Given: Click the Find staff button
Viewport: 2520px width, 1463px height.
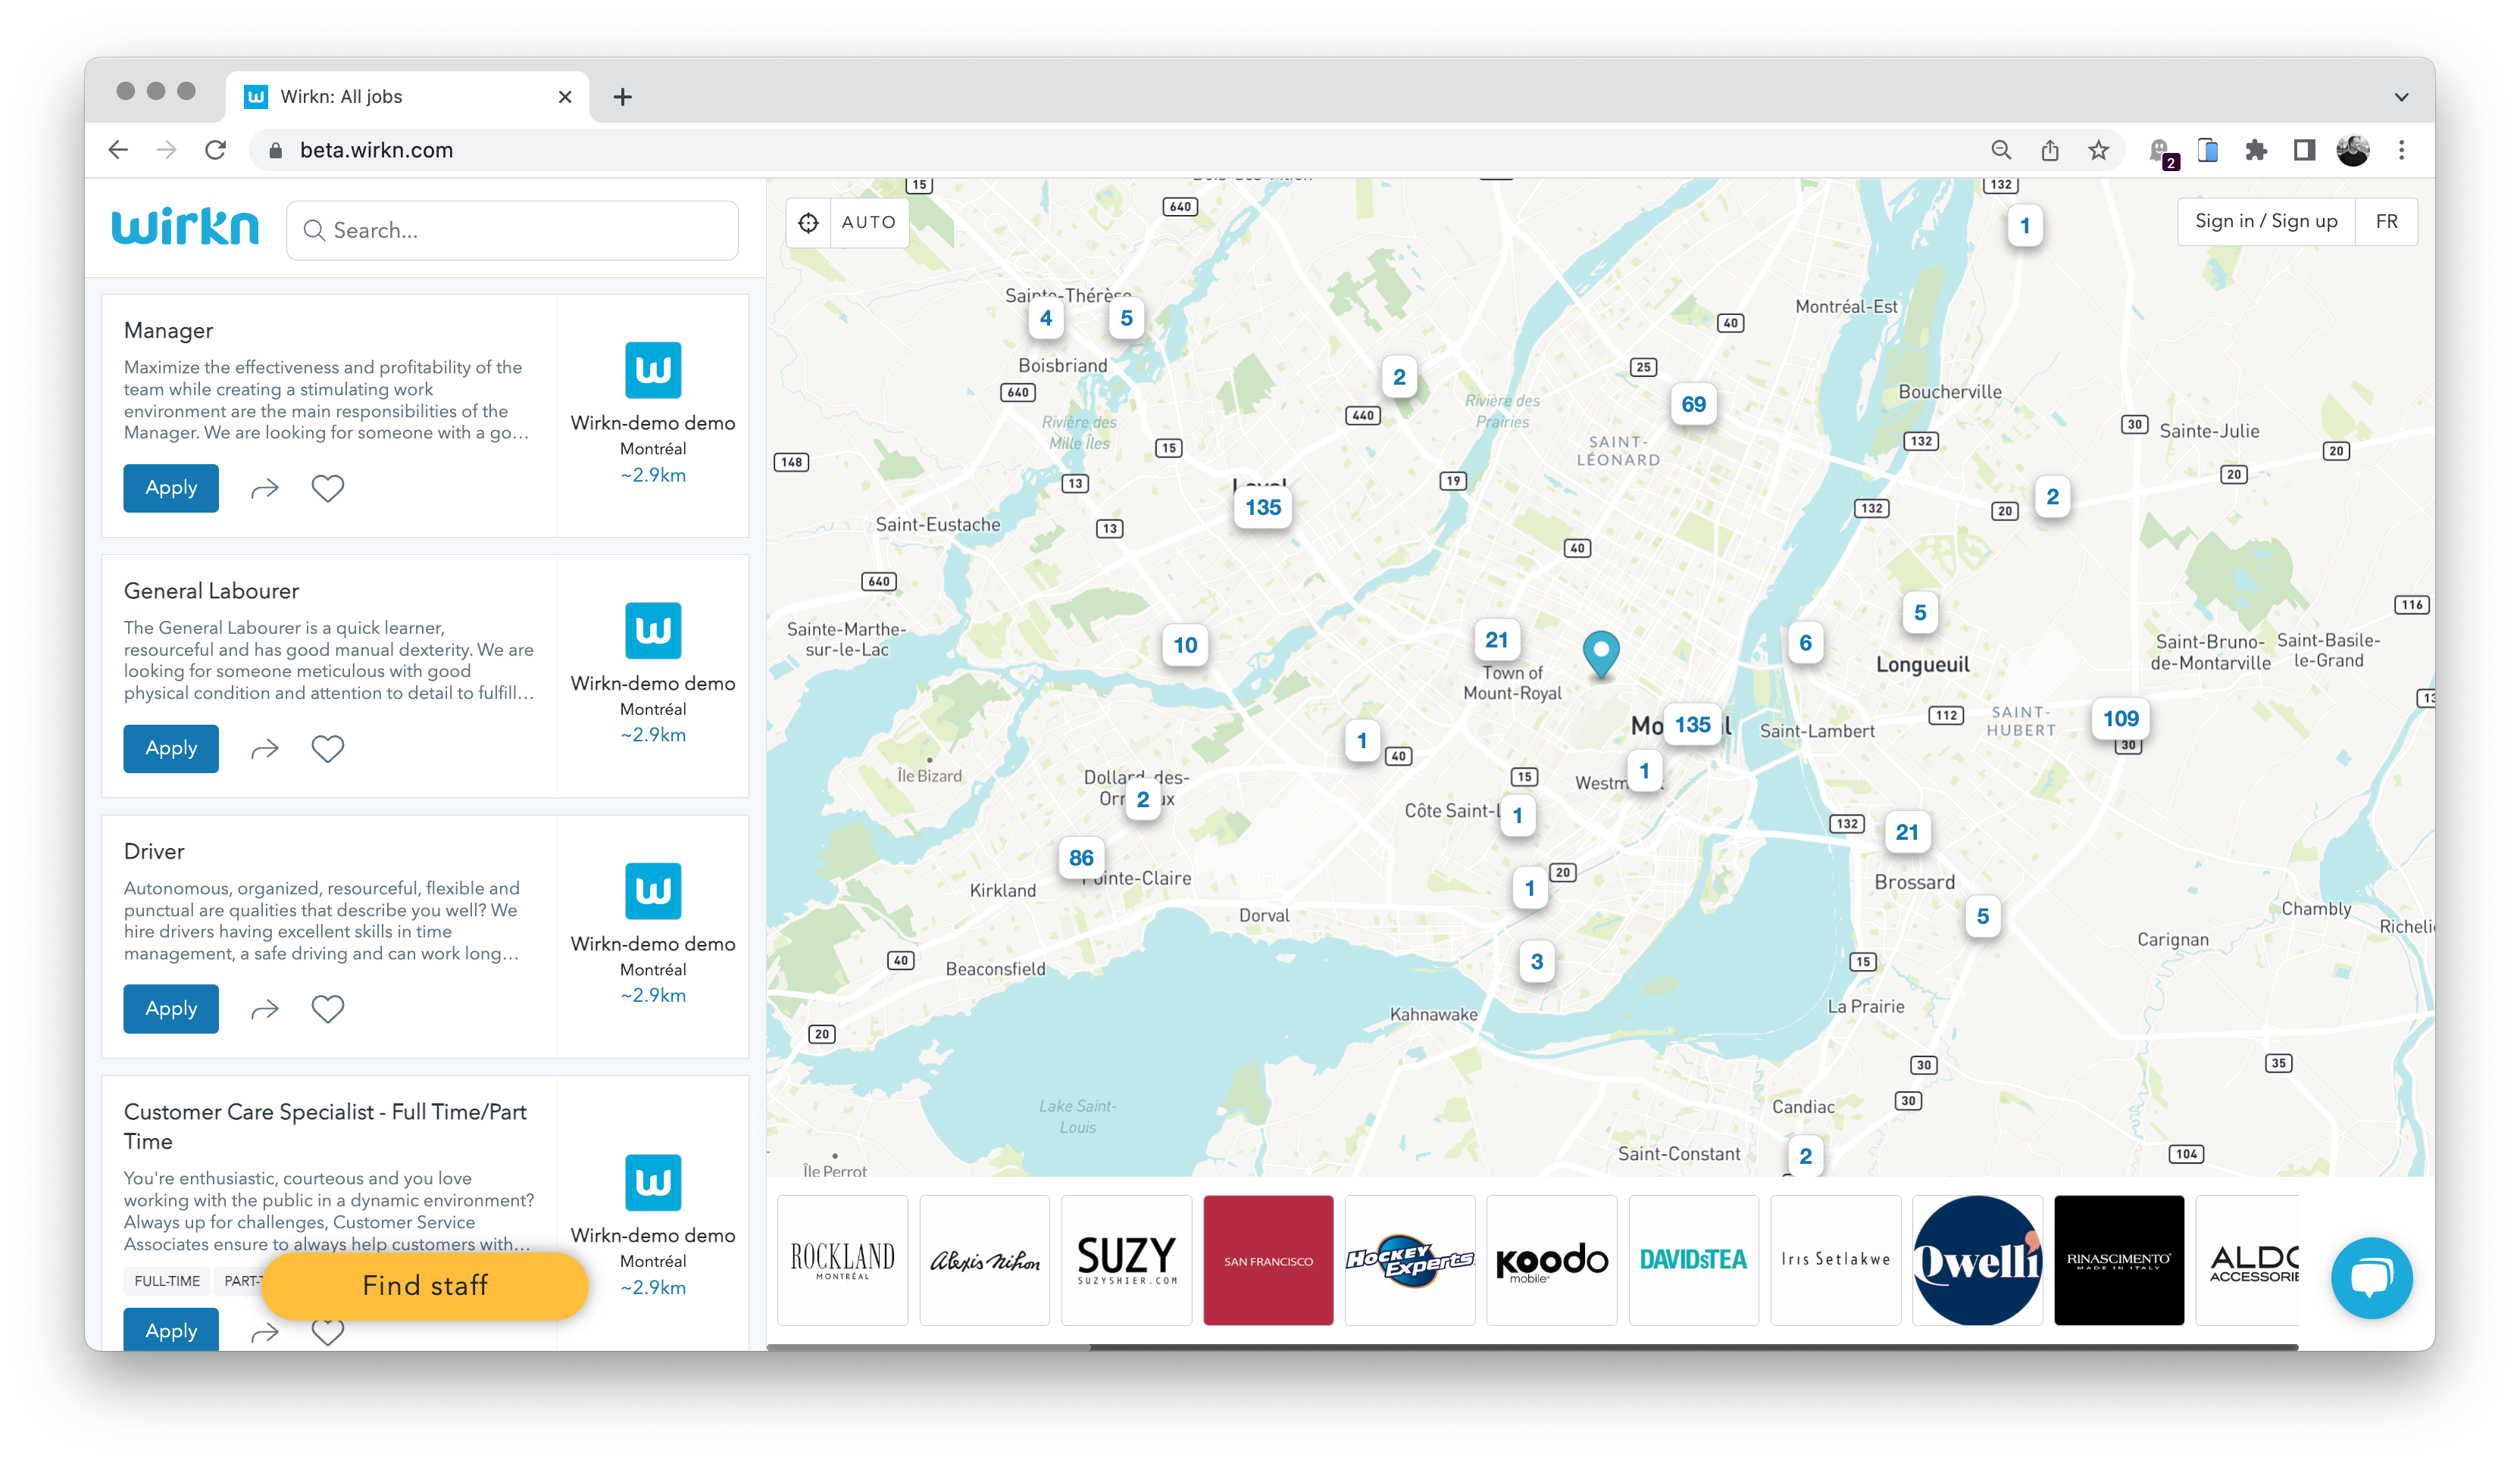Looking at the screenshot, I should [425, 1286].
